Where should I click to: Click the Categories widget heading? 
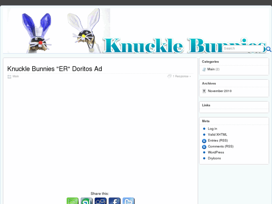click(x=210, y=62)
